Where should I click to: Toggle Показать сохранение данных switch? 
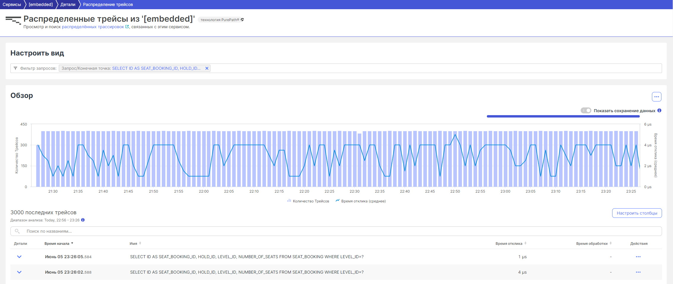[586, 111]
